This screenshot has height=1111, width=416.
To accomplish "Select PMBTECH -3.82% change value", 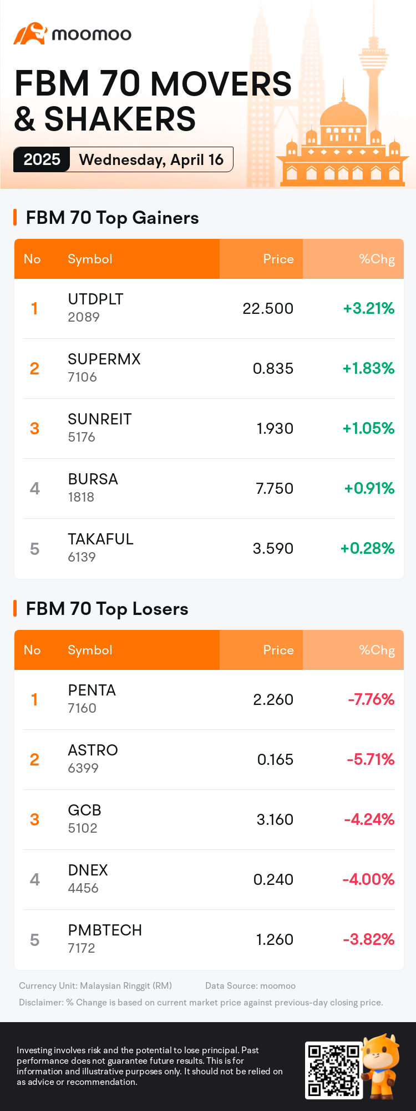I will [x=368, y=939].
